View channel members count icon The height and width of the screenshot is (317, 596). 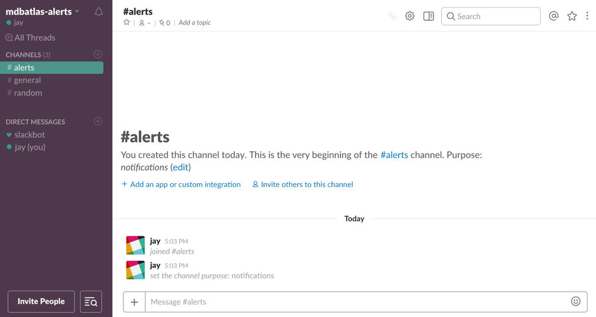(144, 23)
